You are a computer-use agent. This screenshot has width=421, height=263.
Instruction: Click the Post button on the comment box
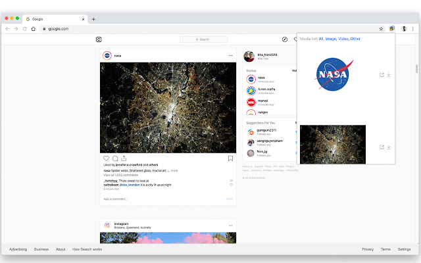click(230, 199)
